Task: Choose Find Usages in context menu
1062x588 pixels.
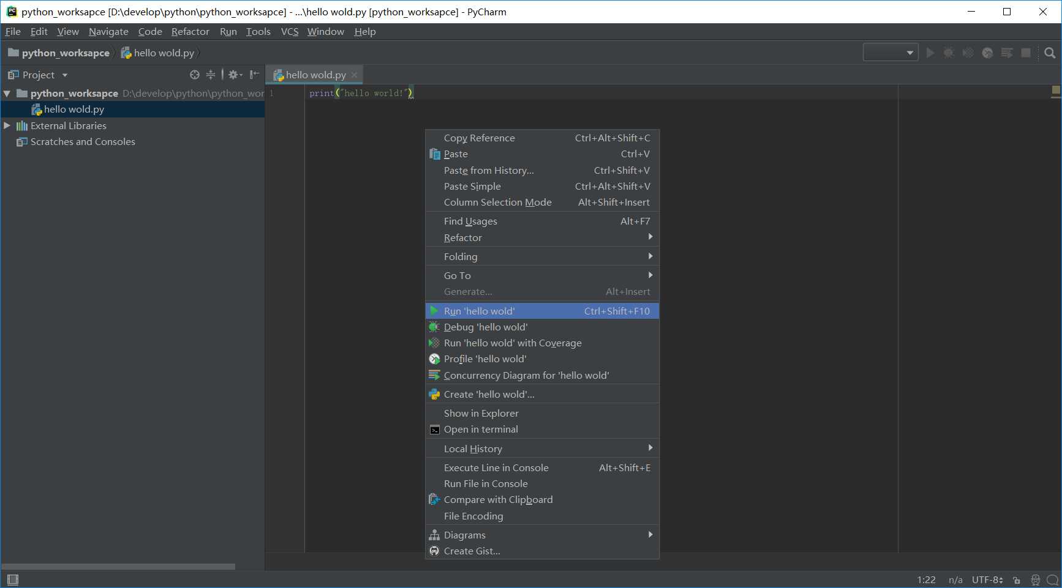Action: (542, 221)
